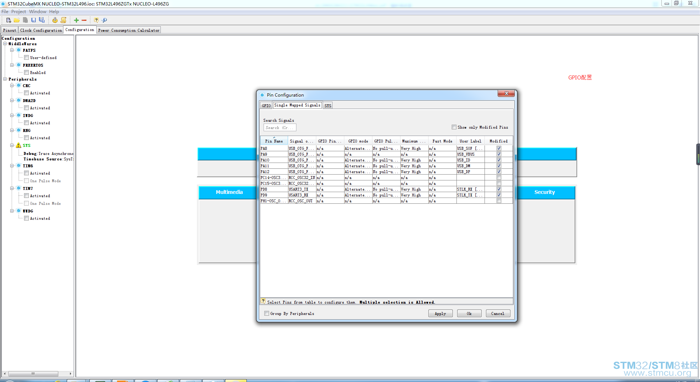The height and width of the screenshot is (382, 700).
Task: Switch to the Pinout tab
Action: pos(9,30)
